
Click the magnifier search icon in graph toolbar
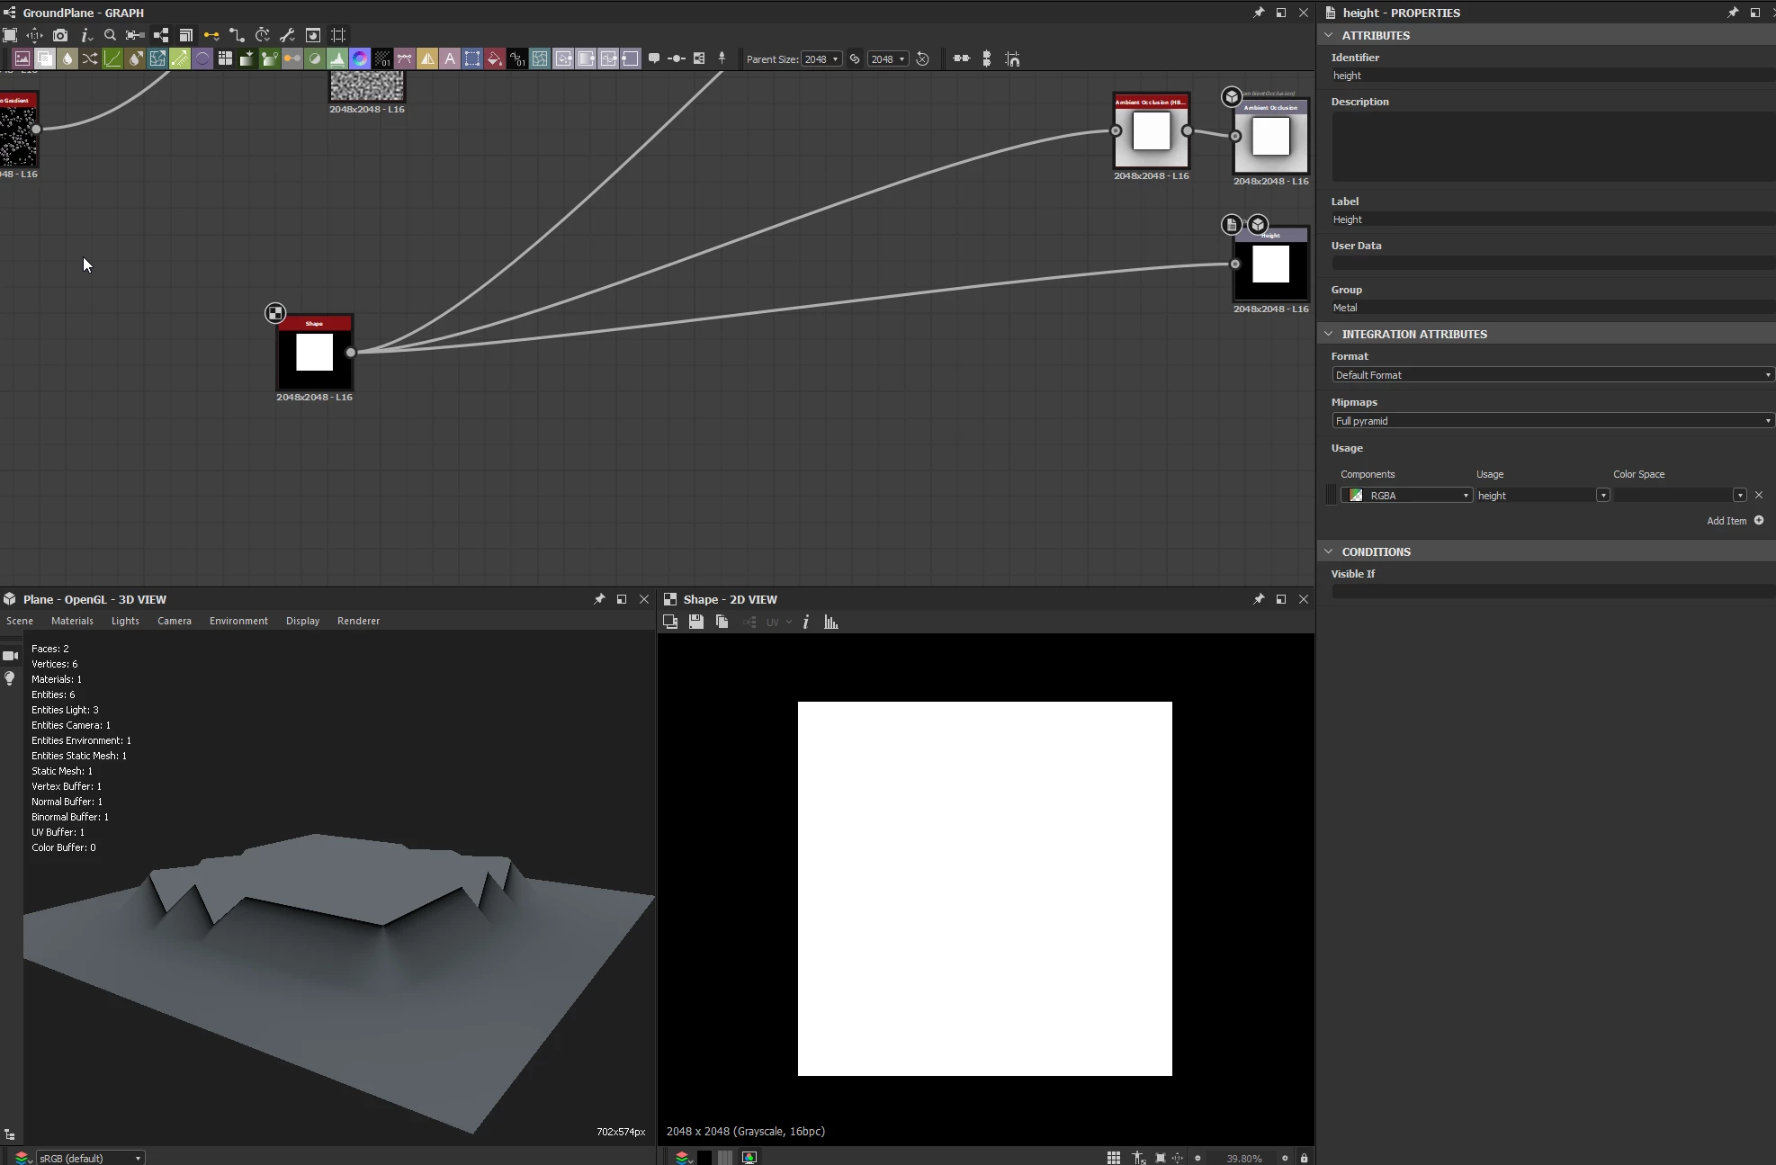pyautogui.click(x=110, y=35)
